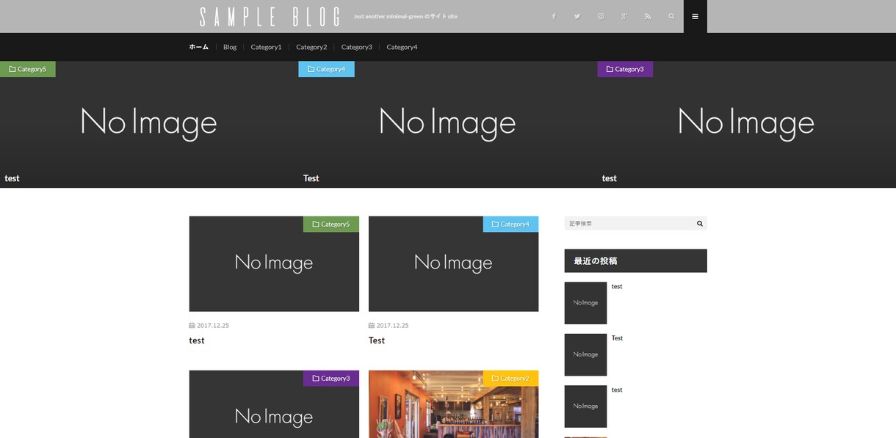Click the SAMPLE BLOG site title
This screenshot has height=438, width=896.
[x=270, y=17]
